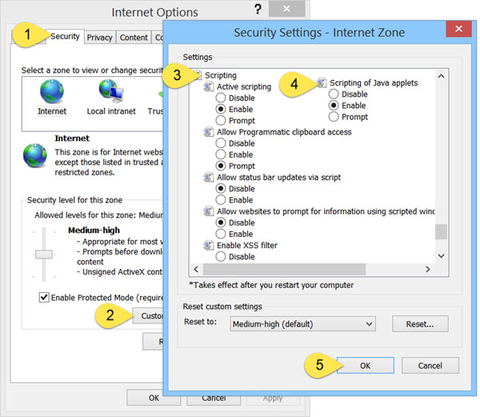
Task: Disable Scripting of Java applets
Action: pyautogui.click(x=334, y=94)
